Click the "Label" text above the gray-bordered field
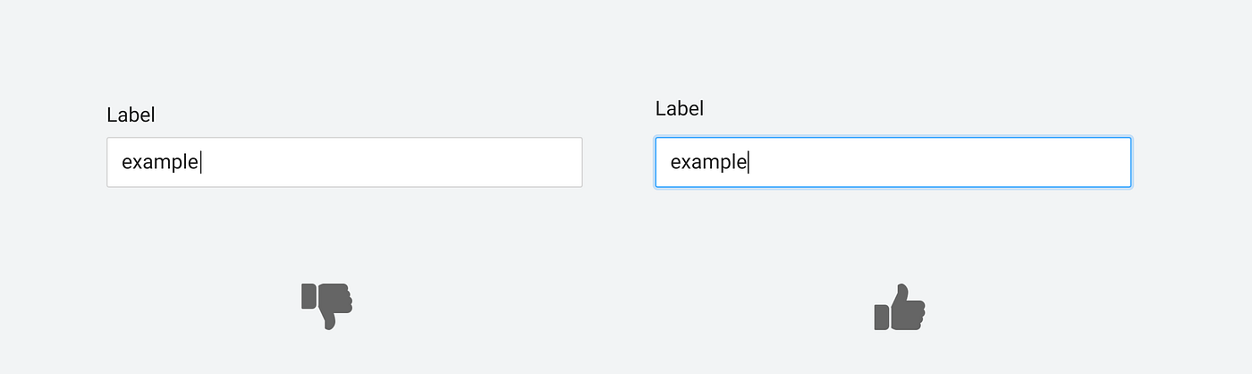The height and width of the screenshot is (374, 1252). click(x=131, y=115)
